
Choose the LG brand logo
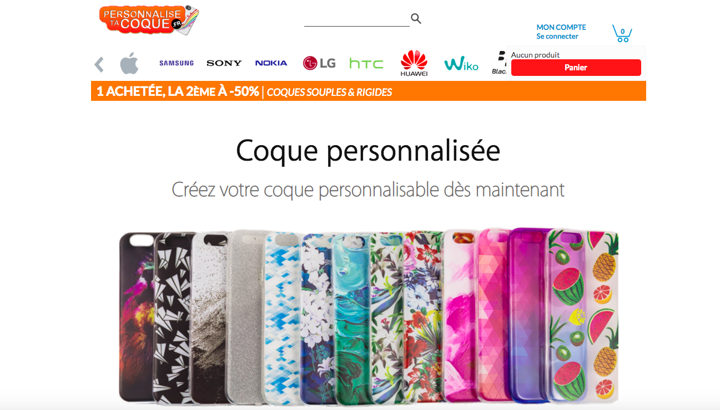coord(319,63)
